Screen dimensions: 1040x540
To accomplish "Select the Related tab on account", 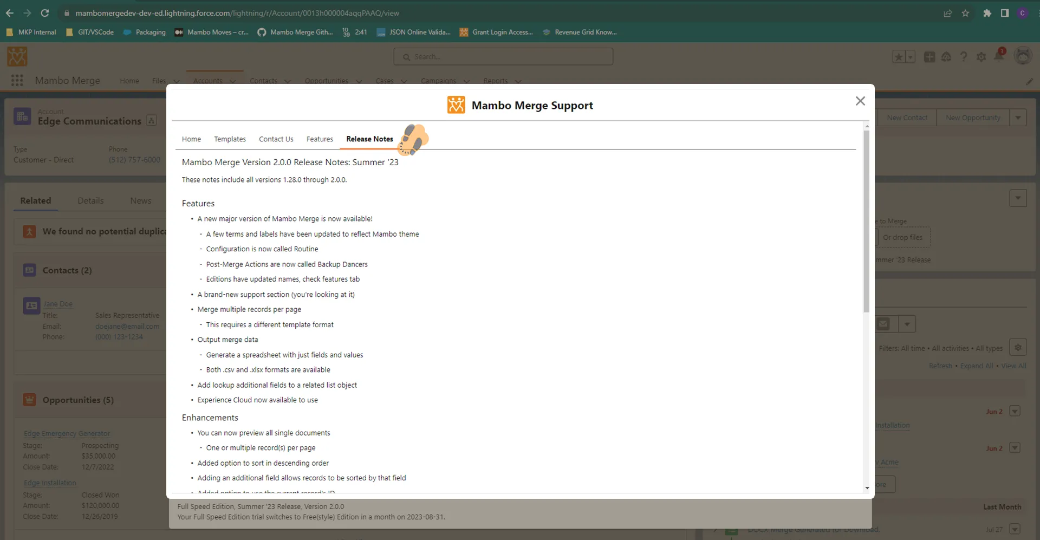I will 36,200.
